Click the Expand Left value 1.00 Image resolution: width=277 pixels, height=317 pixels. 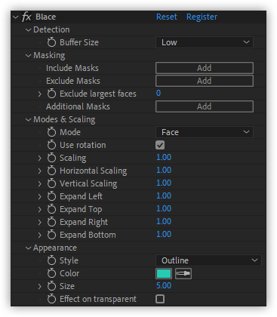click(164, 195)
